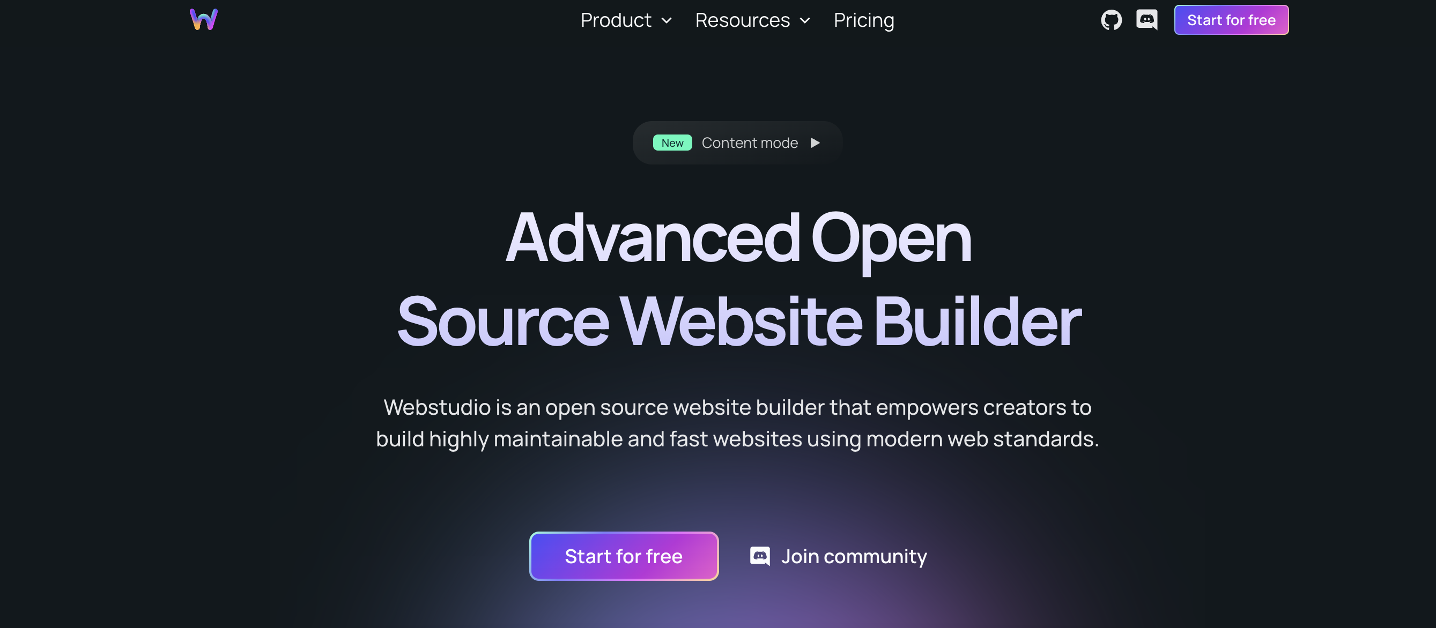Open the Content mode announcement pill
Screen dimensions: 1436x628
[x=737, y=143]
